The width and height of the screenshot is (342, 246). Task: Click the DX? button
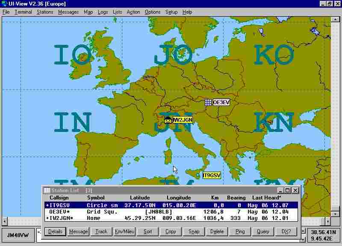point(286,231)
